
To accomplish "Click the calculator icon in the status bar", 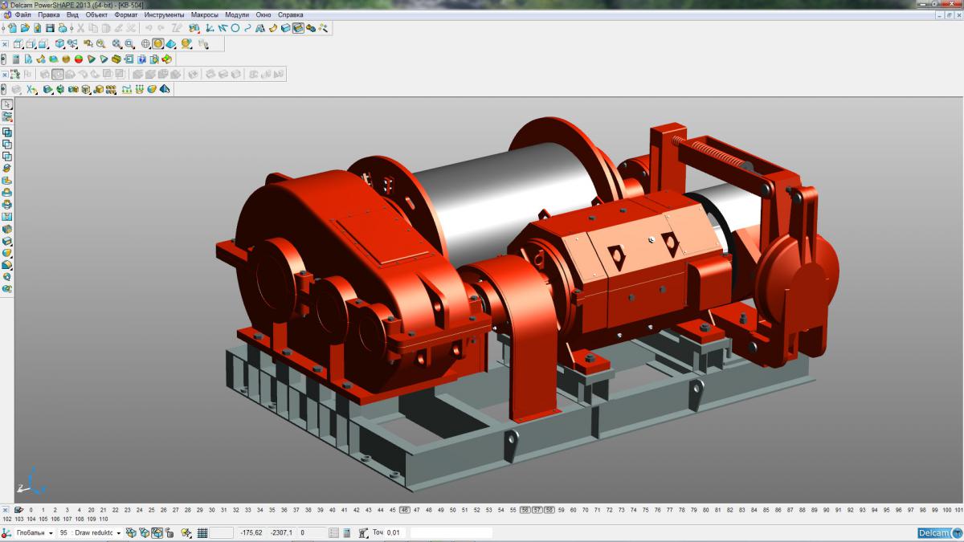I will [346, 532].
